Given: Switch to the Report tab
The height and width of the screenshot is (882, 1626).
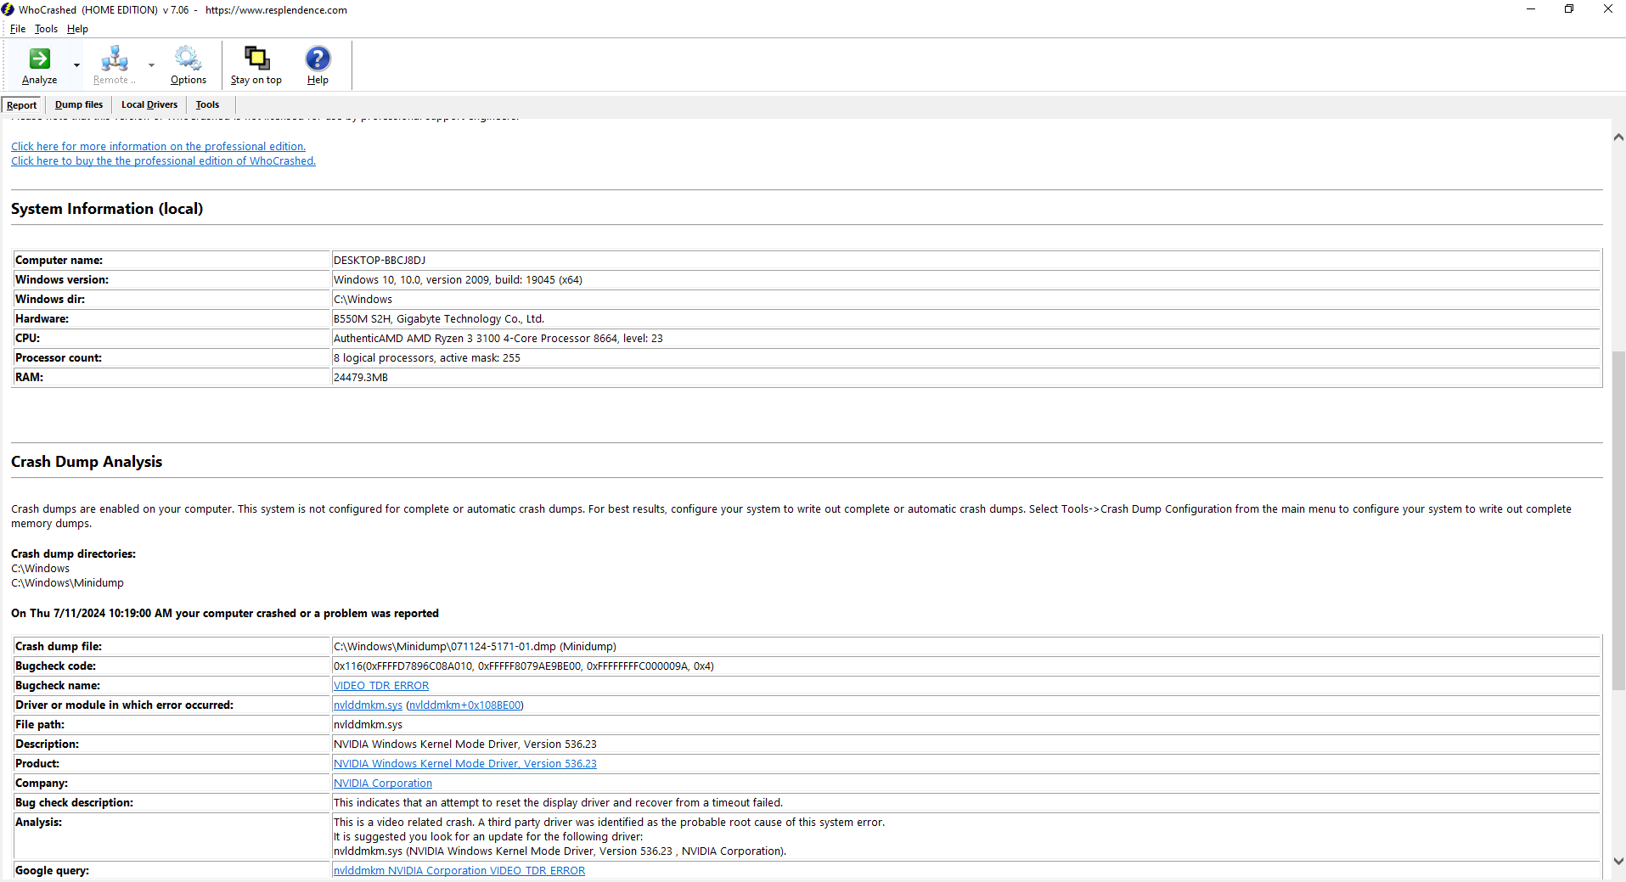Looking at the screenshot, I should click(x=22, y=105).
